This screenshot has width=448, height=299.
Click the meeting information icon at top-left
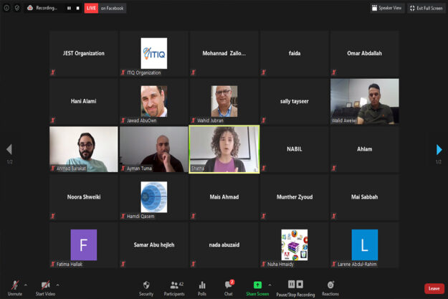pos(7,8)
